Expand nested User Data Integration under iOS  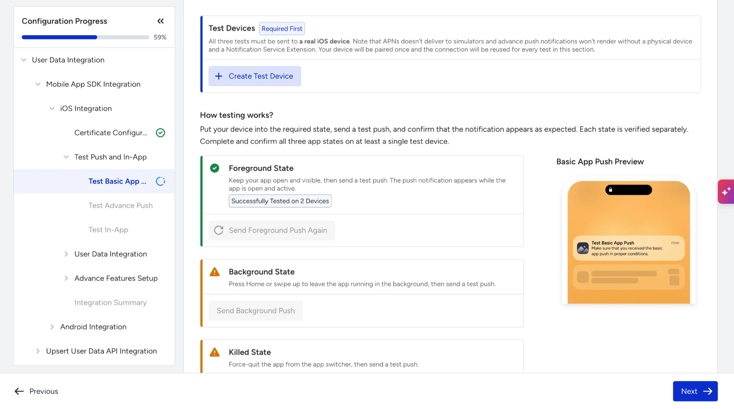pyautogui.click(x=66, y=254)
